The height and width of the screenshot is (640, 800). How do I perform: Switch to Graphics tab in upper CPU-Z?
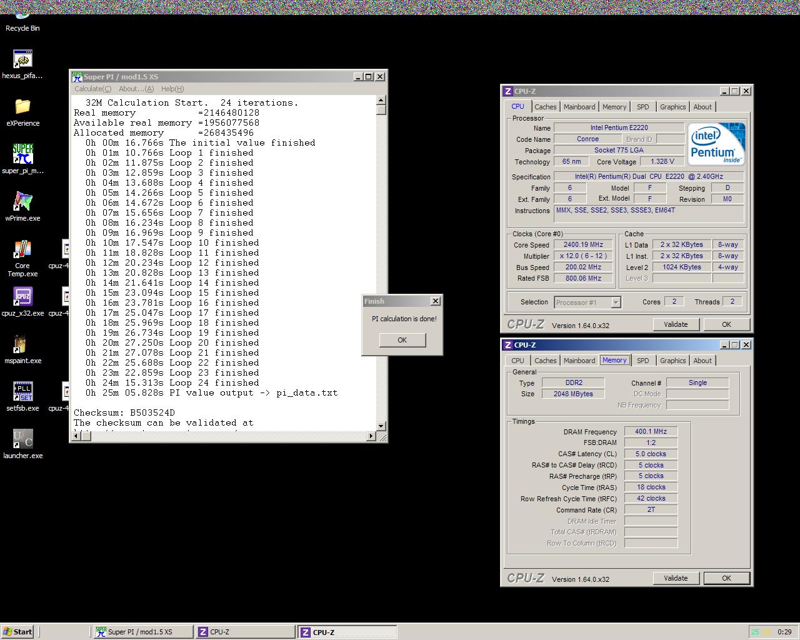[672, 107]
